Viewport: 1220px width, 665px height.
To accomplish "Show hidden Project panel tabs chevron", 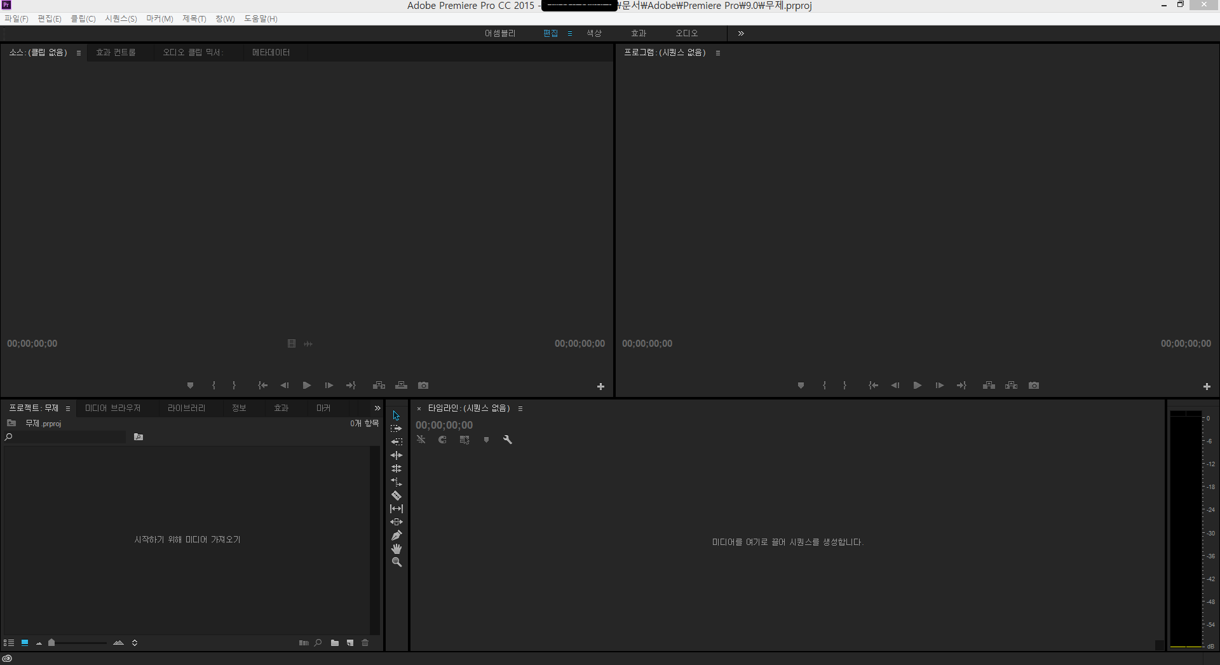I will 377,408.
